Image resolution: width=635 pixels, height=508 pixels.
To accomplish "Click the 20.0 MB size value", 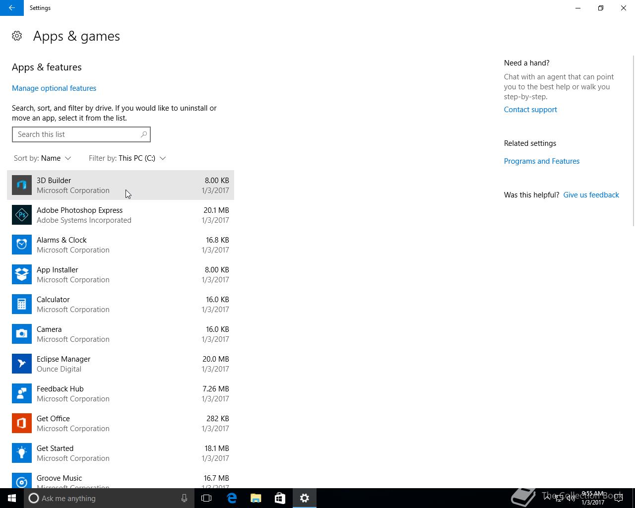I will [216, 359].
